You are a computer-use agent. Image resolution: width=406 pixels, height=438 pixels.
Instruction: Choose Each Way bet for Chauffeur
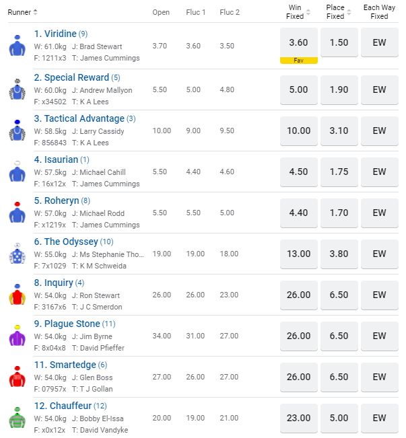point(380,418)
